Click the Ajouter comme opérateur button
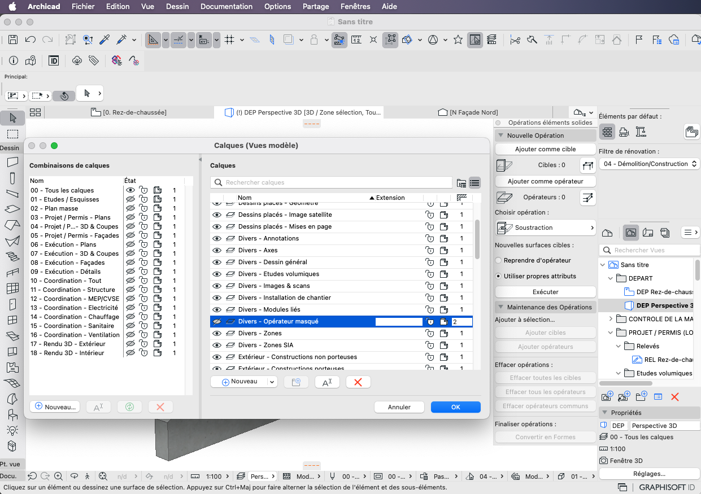701x494 pixels. tap(546, 181)
